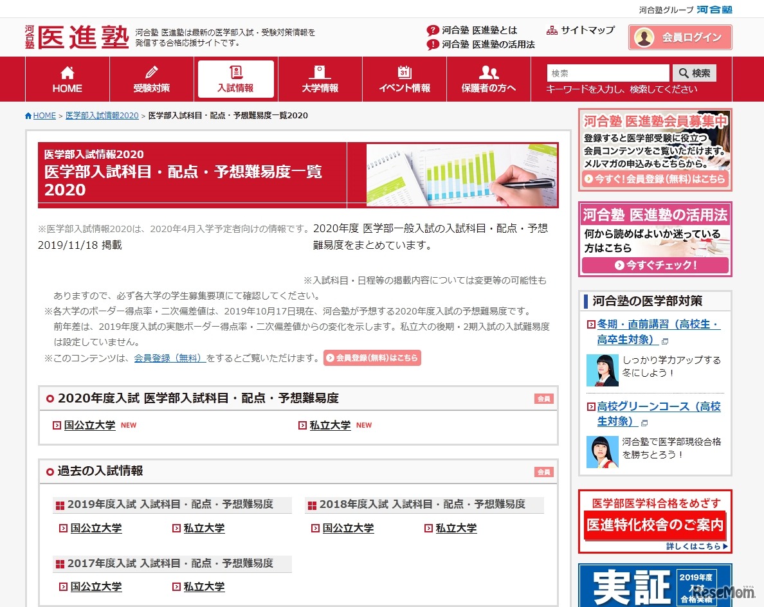Select the sitemap icon next to サイトマップ
Screen dimensions: 764x607
(x=551, y=30)
